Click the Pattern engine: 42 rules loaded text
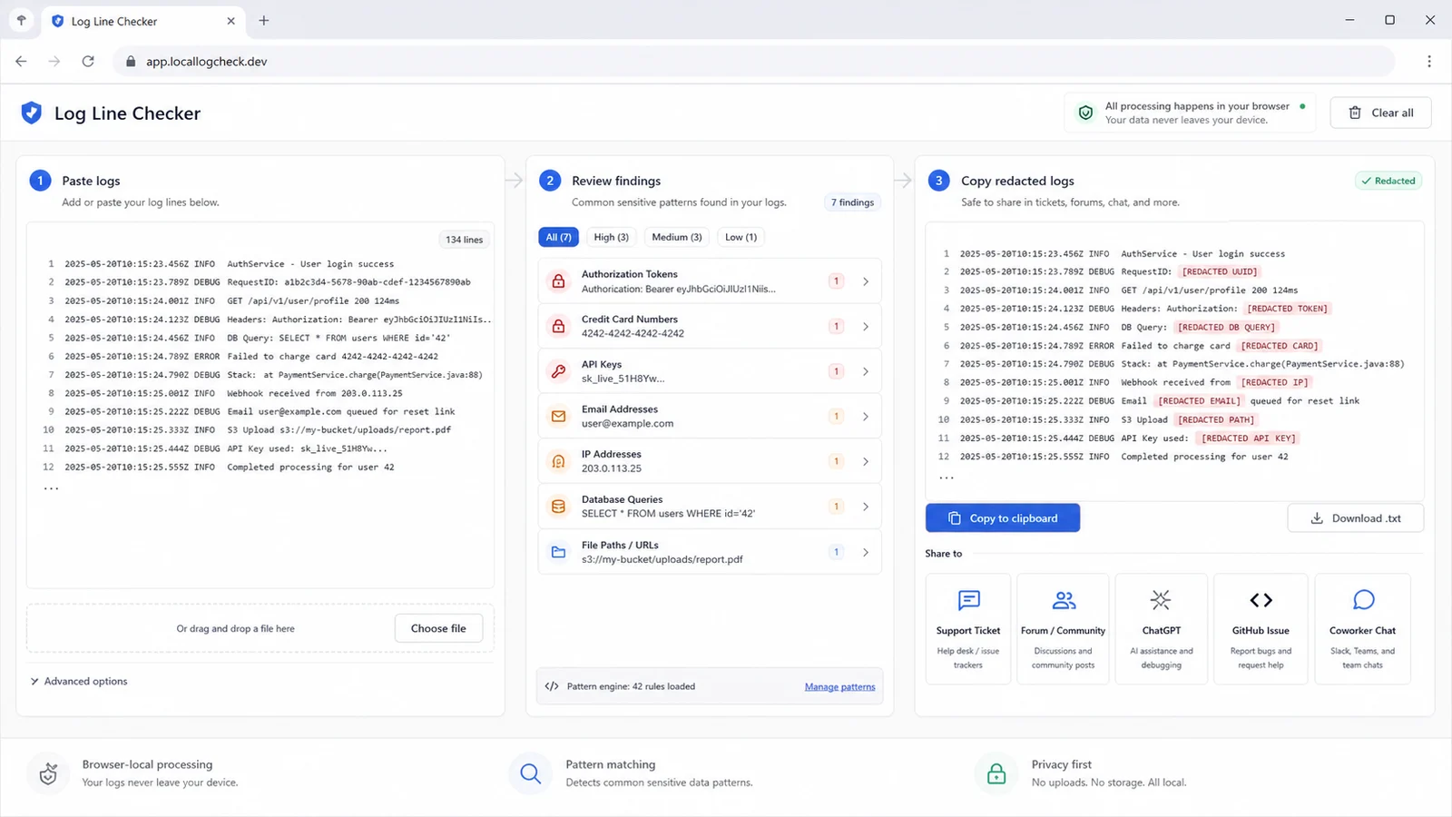Image resolution: width=1452 pixels, height=817 pixels. point(631,686)
